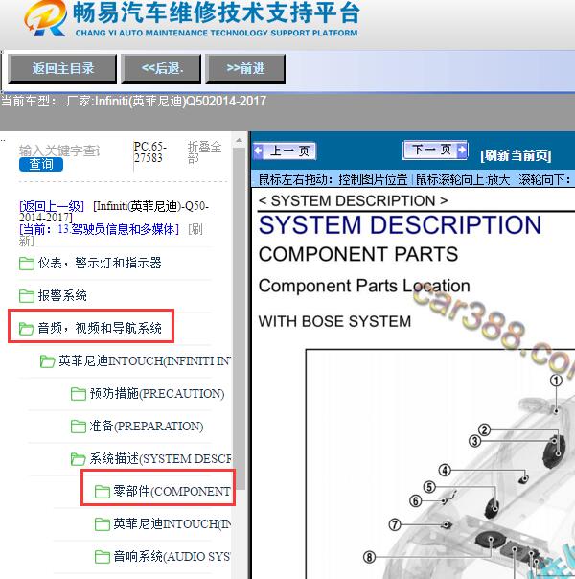575x579 pixels.
Task: Open the nested 英菲尼迪INTOUCH(IN item
Action: pyautogui.click(x=172, y=523)
